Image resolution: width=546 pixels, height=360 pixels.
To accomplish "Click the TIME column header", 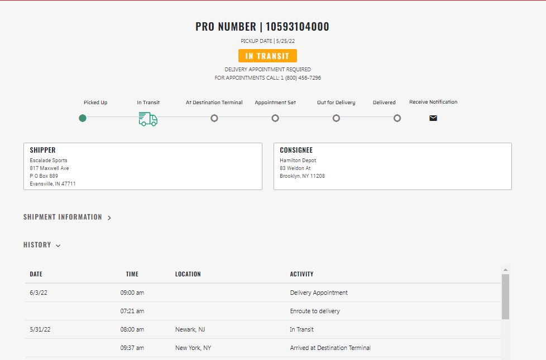I will tap(132, 274).
